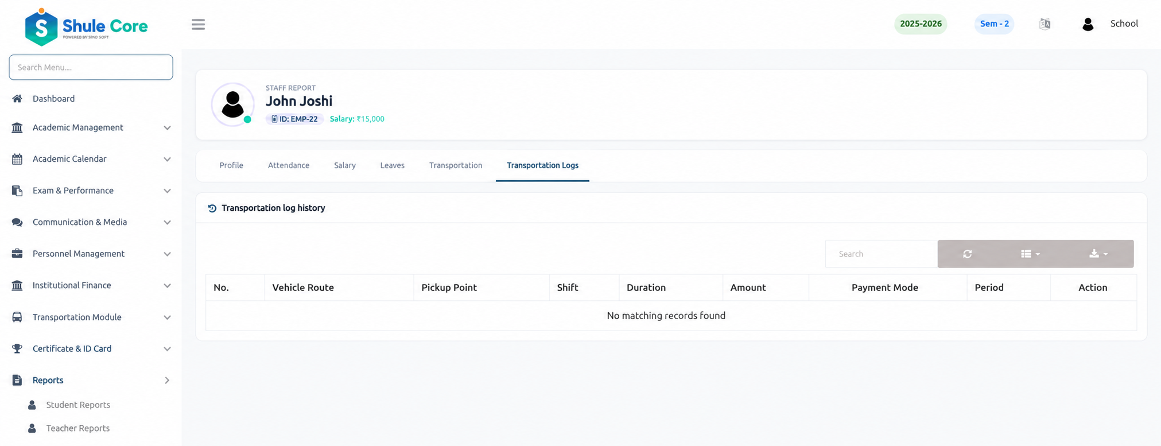This screenshot has height=446, width=1161.
Task: Switch to the Profile tab
Action: pos(231,165)
